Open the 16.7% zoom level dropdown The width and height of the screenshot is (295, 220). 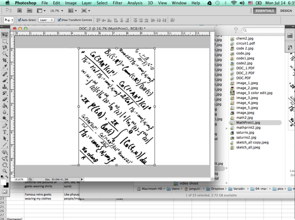pyautogui.click(x=57, y=11)
